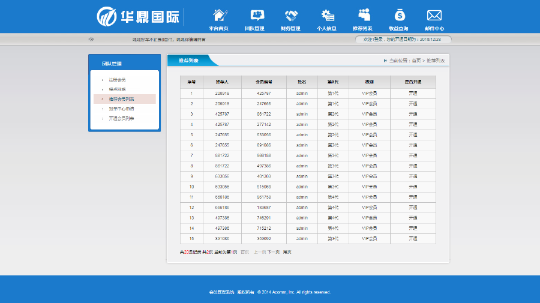Open the 财务管理 handshake icon
Viewport: 540px width, 303px height.
tap(291, 16)
